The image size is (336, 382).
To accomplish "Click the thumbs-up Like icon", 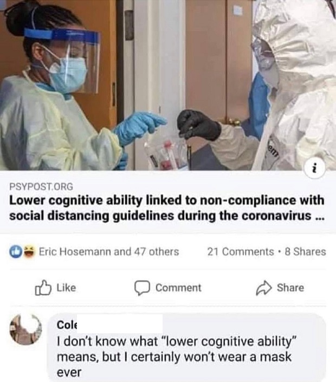I will click(43, 288).
